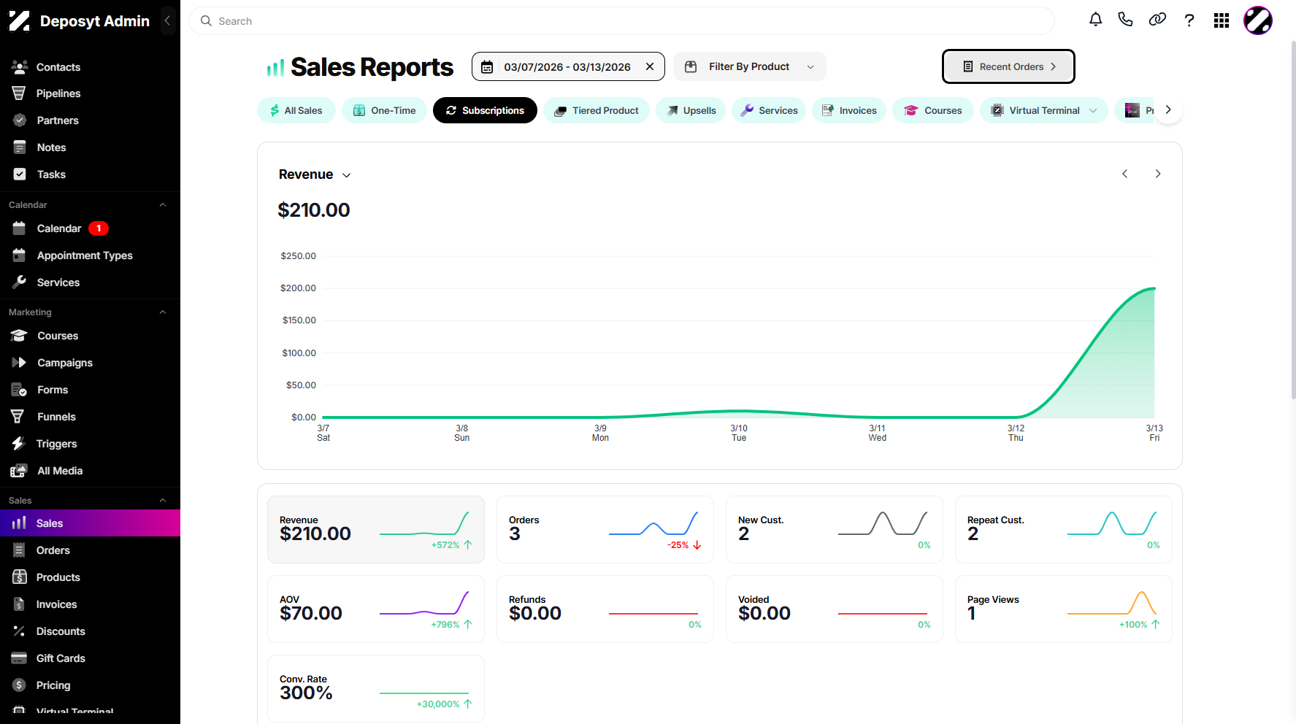Select the Conv. Rate stat card
This screenshot has width=1296, height=724.
pyautogui.click(x=376, y=689)
